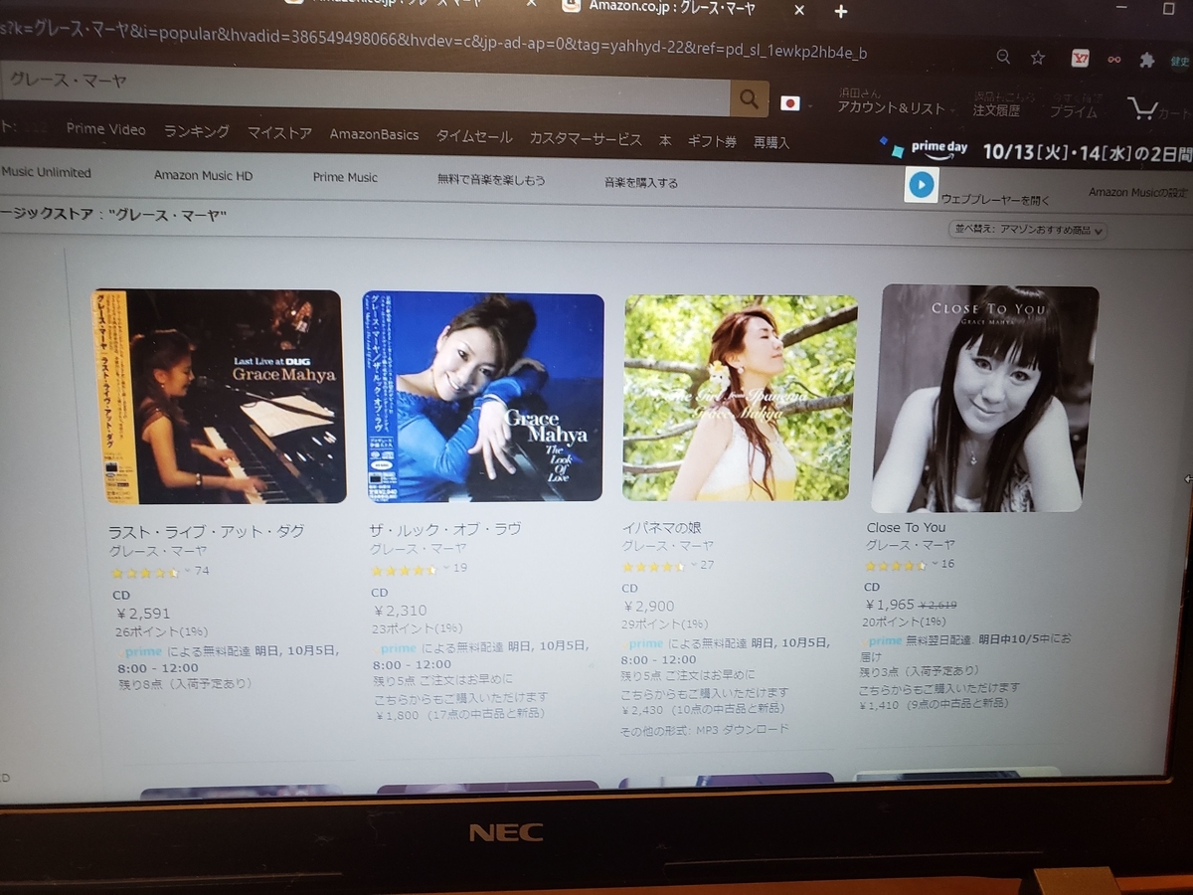Open タイムセール in navigation bar

point(474,137)
